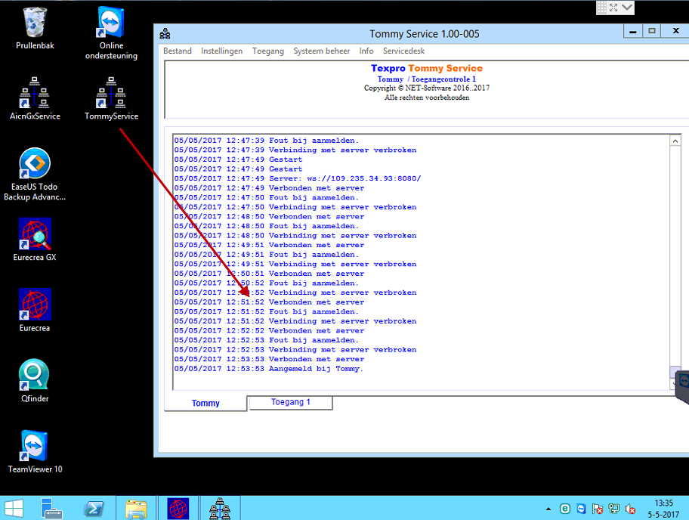
Task: Select the Eurecrea GX desktop icon
Action: (x=35, y=240)
